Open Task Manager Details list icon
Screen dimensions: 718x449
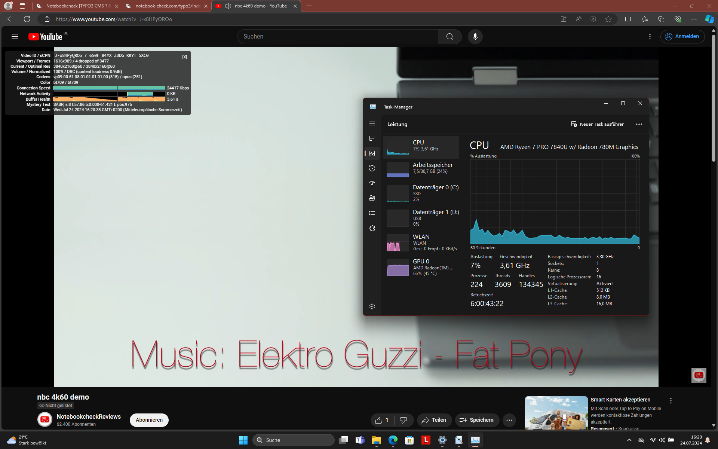(x=372, y=213)
